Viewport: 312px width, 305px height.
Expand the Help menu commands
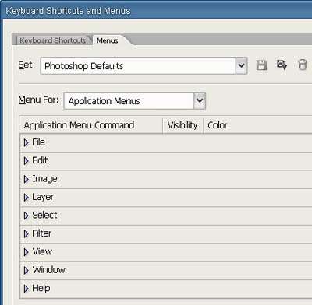[26, 289]
